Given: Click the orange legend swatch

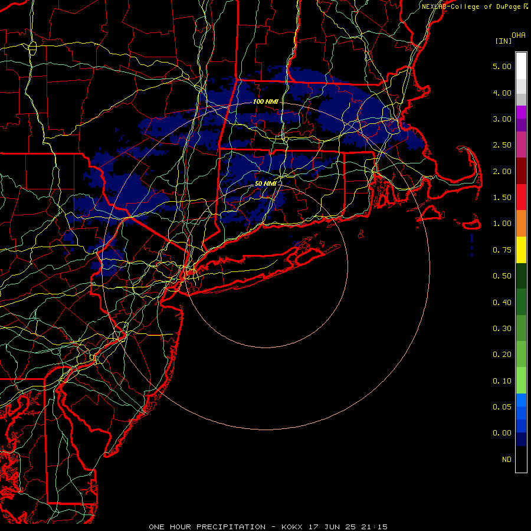Looking at the screenshot, I should click(521, 224).
